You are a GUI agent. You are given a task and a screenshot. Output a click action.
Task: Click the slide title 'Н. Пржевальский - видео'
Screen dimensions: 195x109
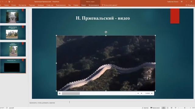coord(103,18)
